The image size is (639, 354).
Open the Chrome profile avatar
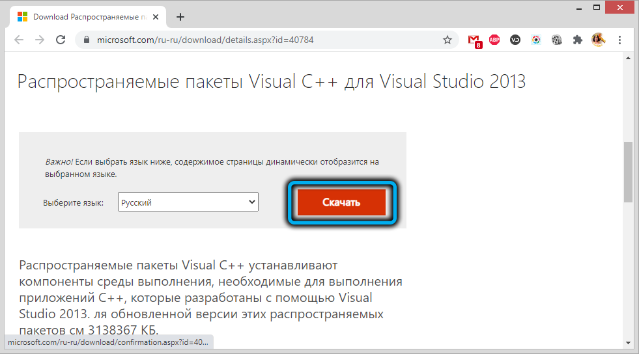coord(598,40)
